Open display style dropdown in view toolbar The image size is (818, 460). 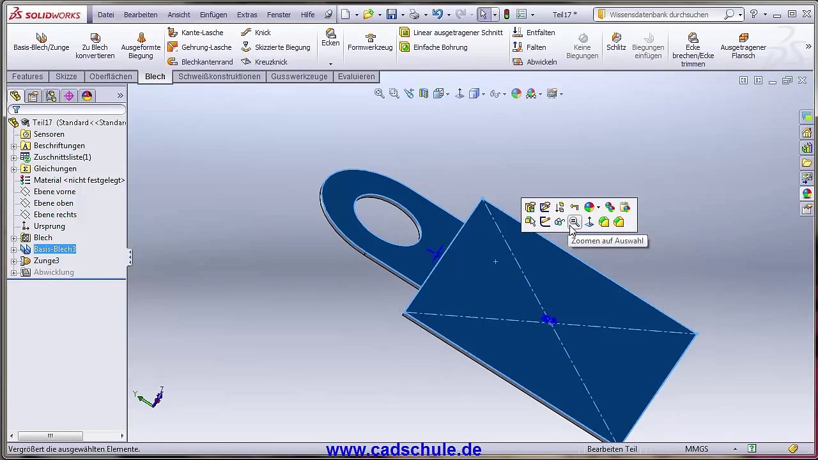(483, 94)
